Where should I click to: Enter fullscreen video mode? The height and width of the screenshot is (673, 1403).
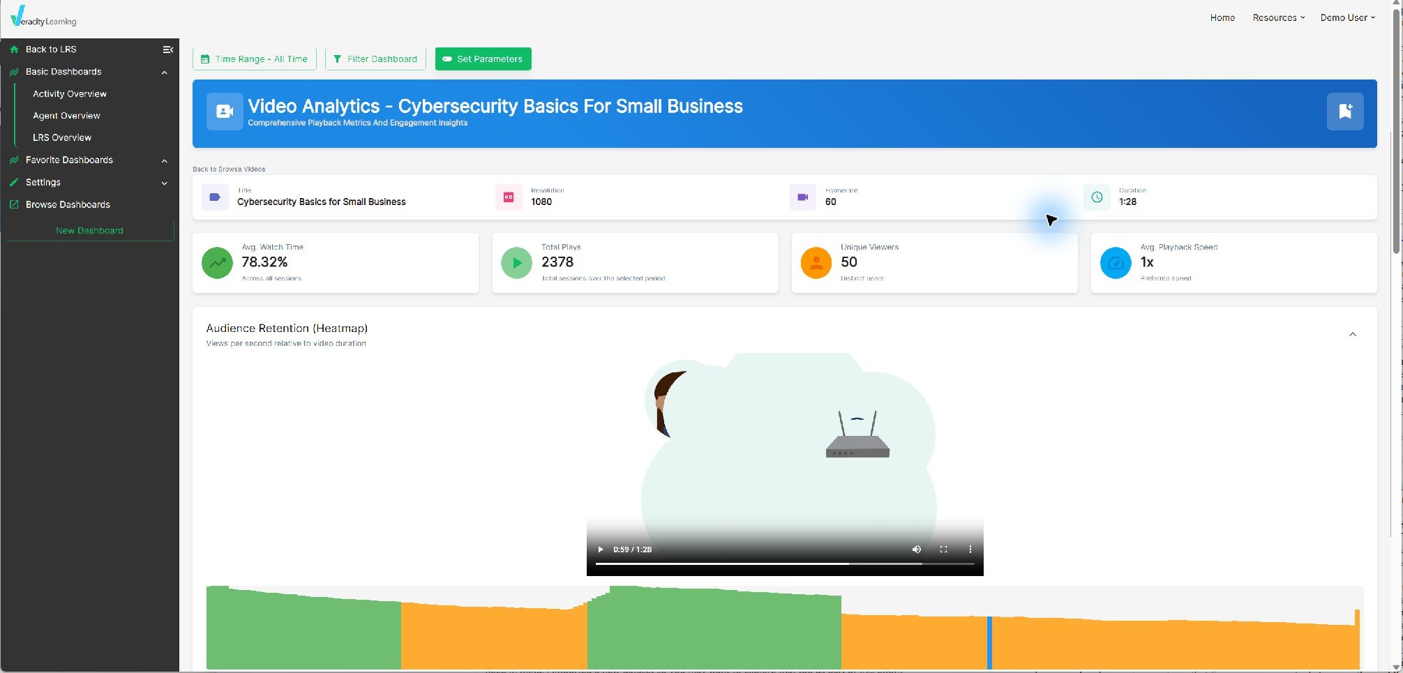click(943, 550)
